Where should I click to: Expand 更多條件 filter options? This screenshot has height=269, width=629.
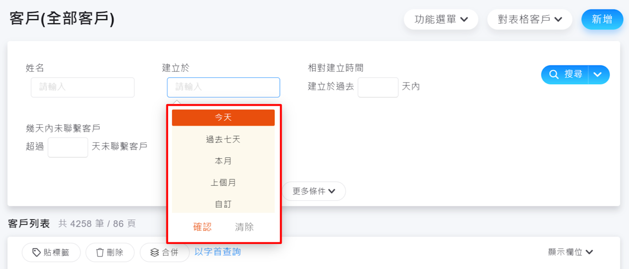314,191
